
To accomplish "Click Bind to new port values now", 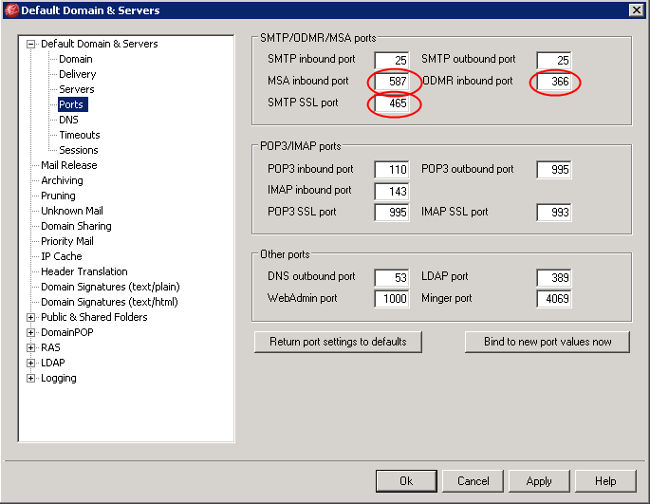I will pyautogui.click(x=548, y=342).
